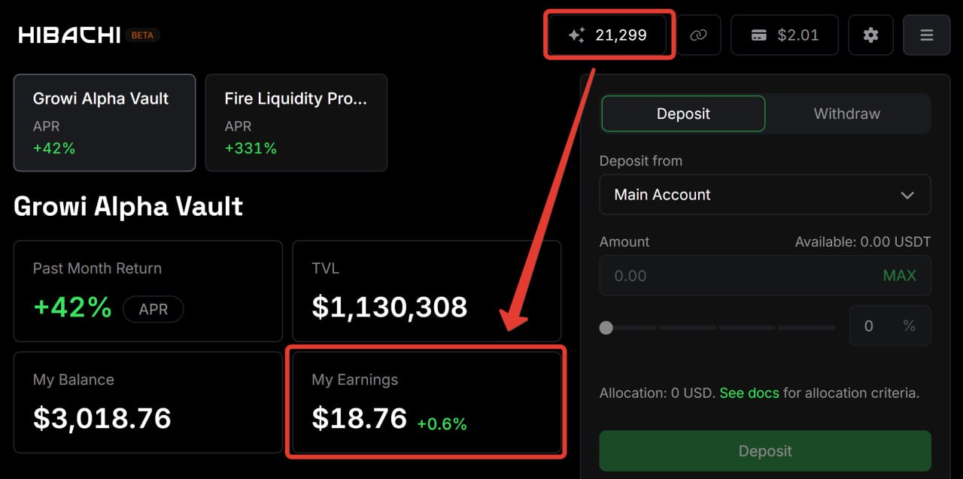Click the amount slider handle

pos(606,328)
